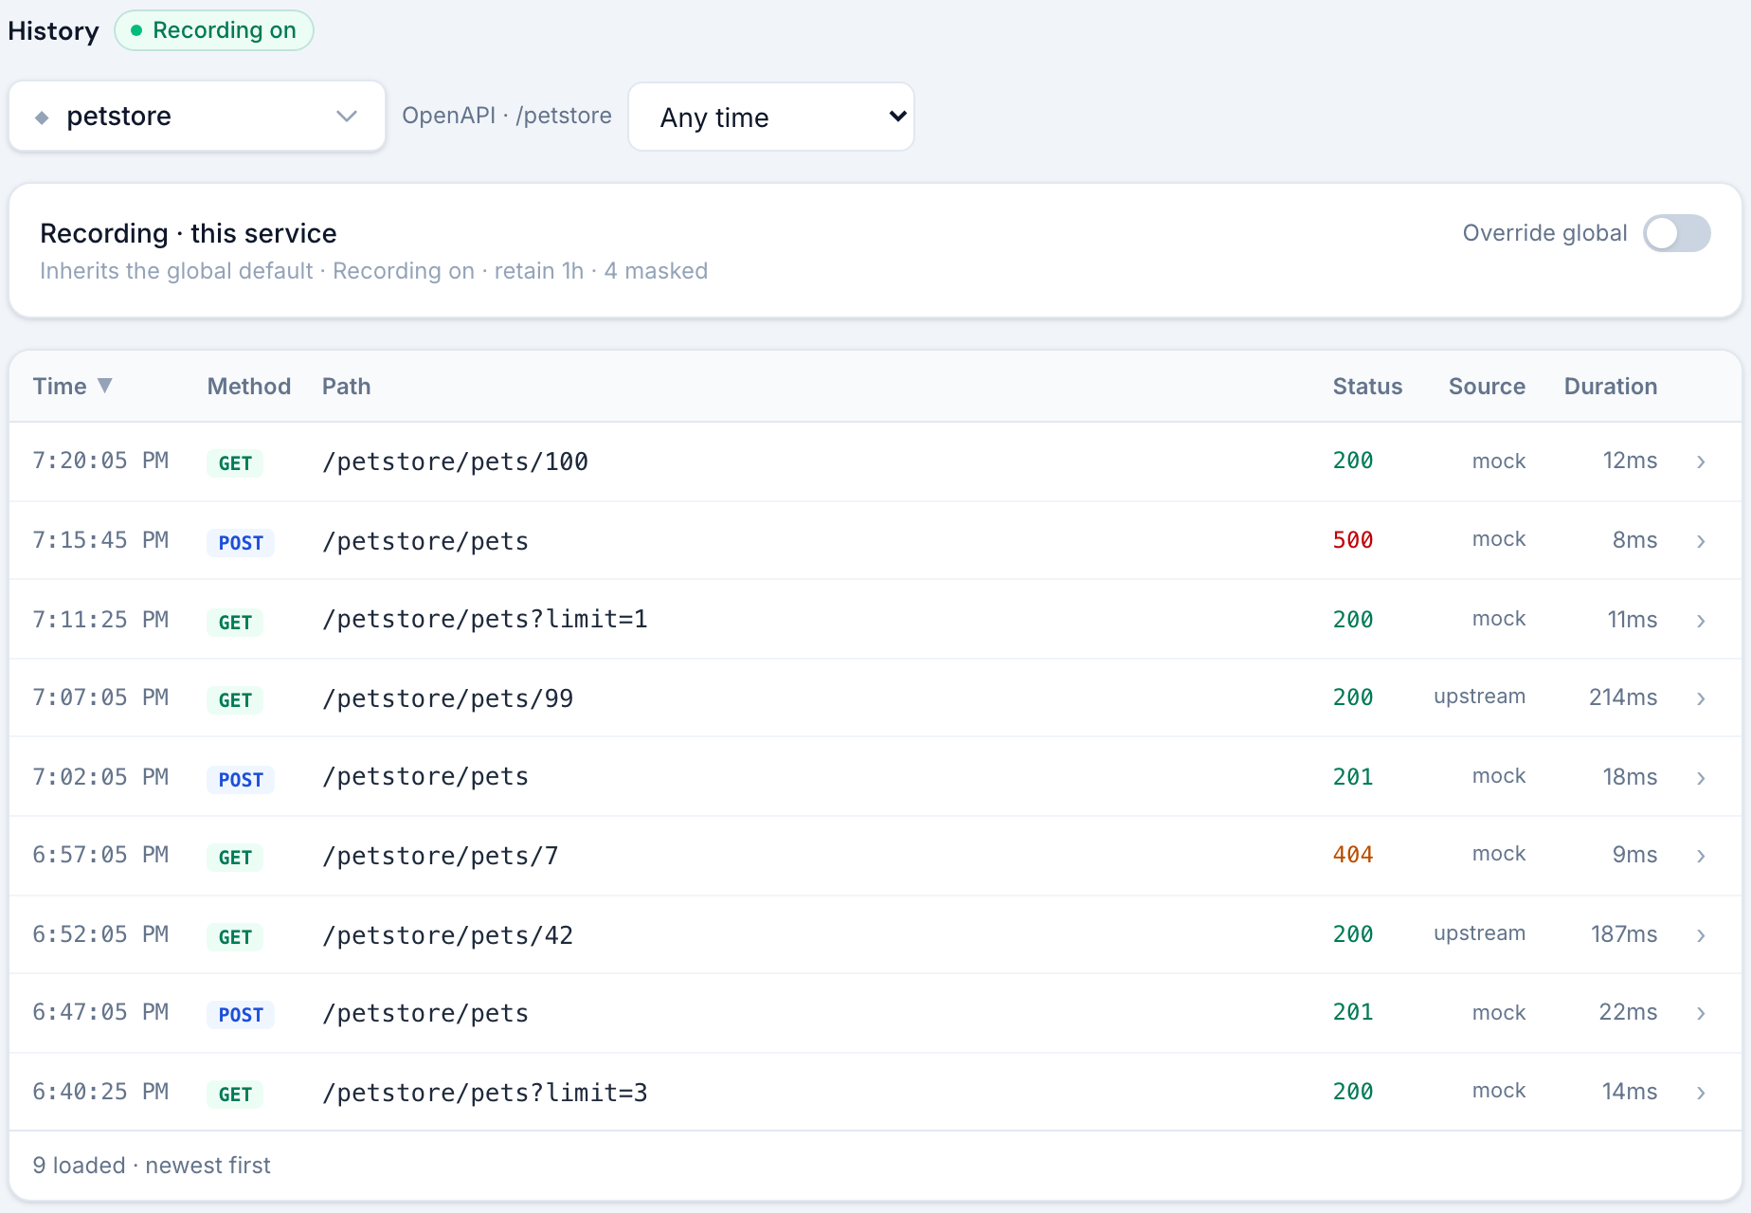Open the petstore service dropdown
This screenshot has height=1213, width=1751.
point(197,117)
